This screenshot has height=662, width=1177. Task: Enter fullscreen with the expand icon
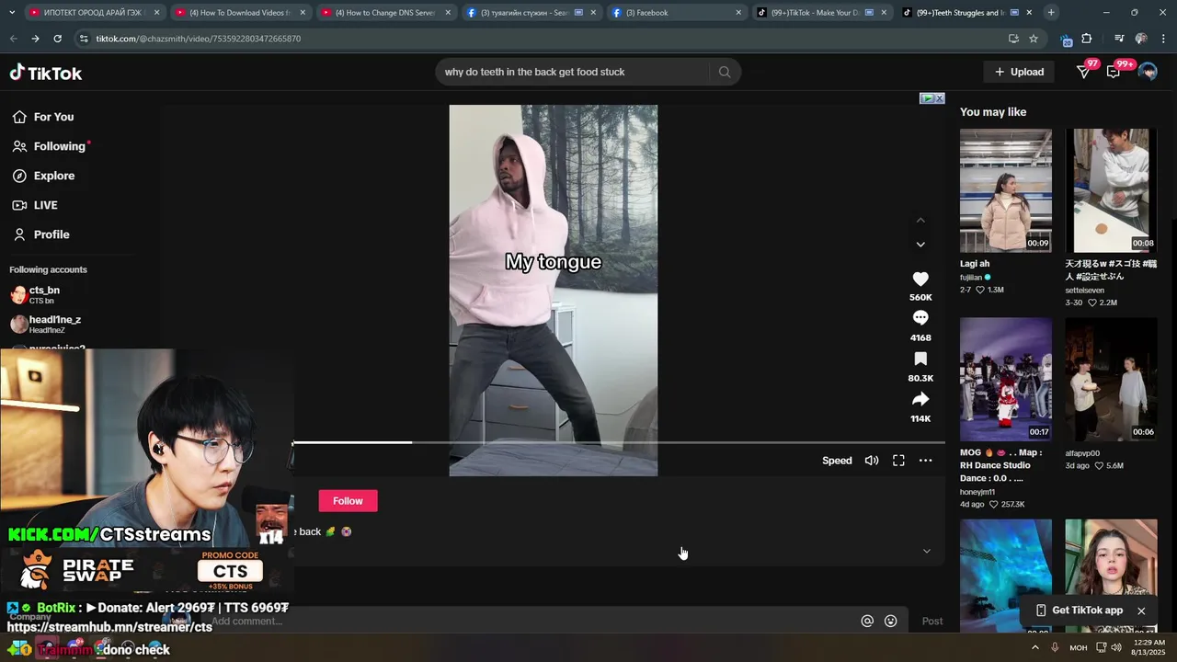(x=898, y=461)
